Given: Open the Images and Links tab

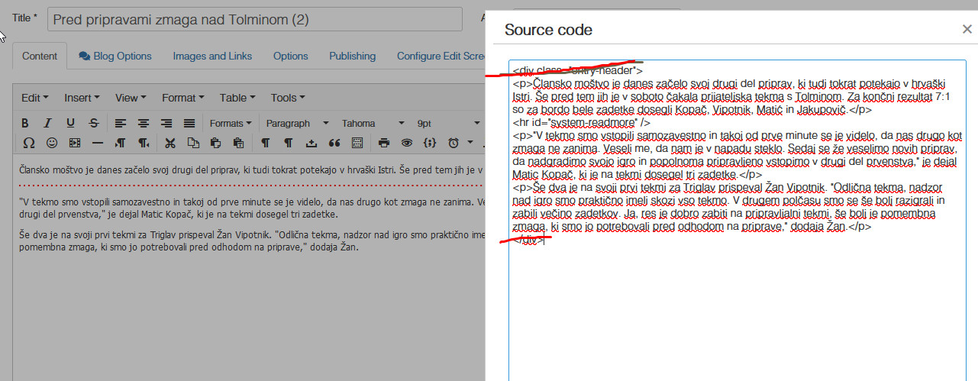Looking at the screenshot, I should click(x=212, y=56).
